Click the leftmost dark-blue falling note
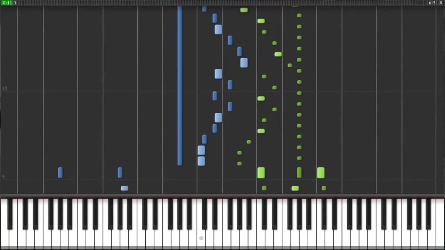This screenshot has height=250, width=445. point(60,173)
